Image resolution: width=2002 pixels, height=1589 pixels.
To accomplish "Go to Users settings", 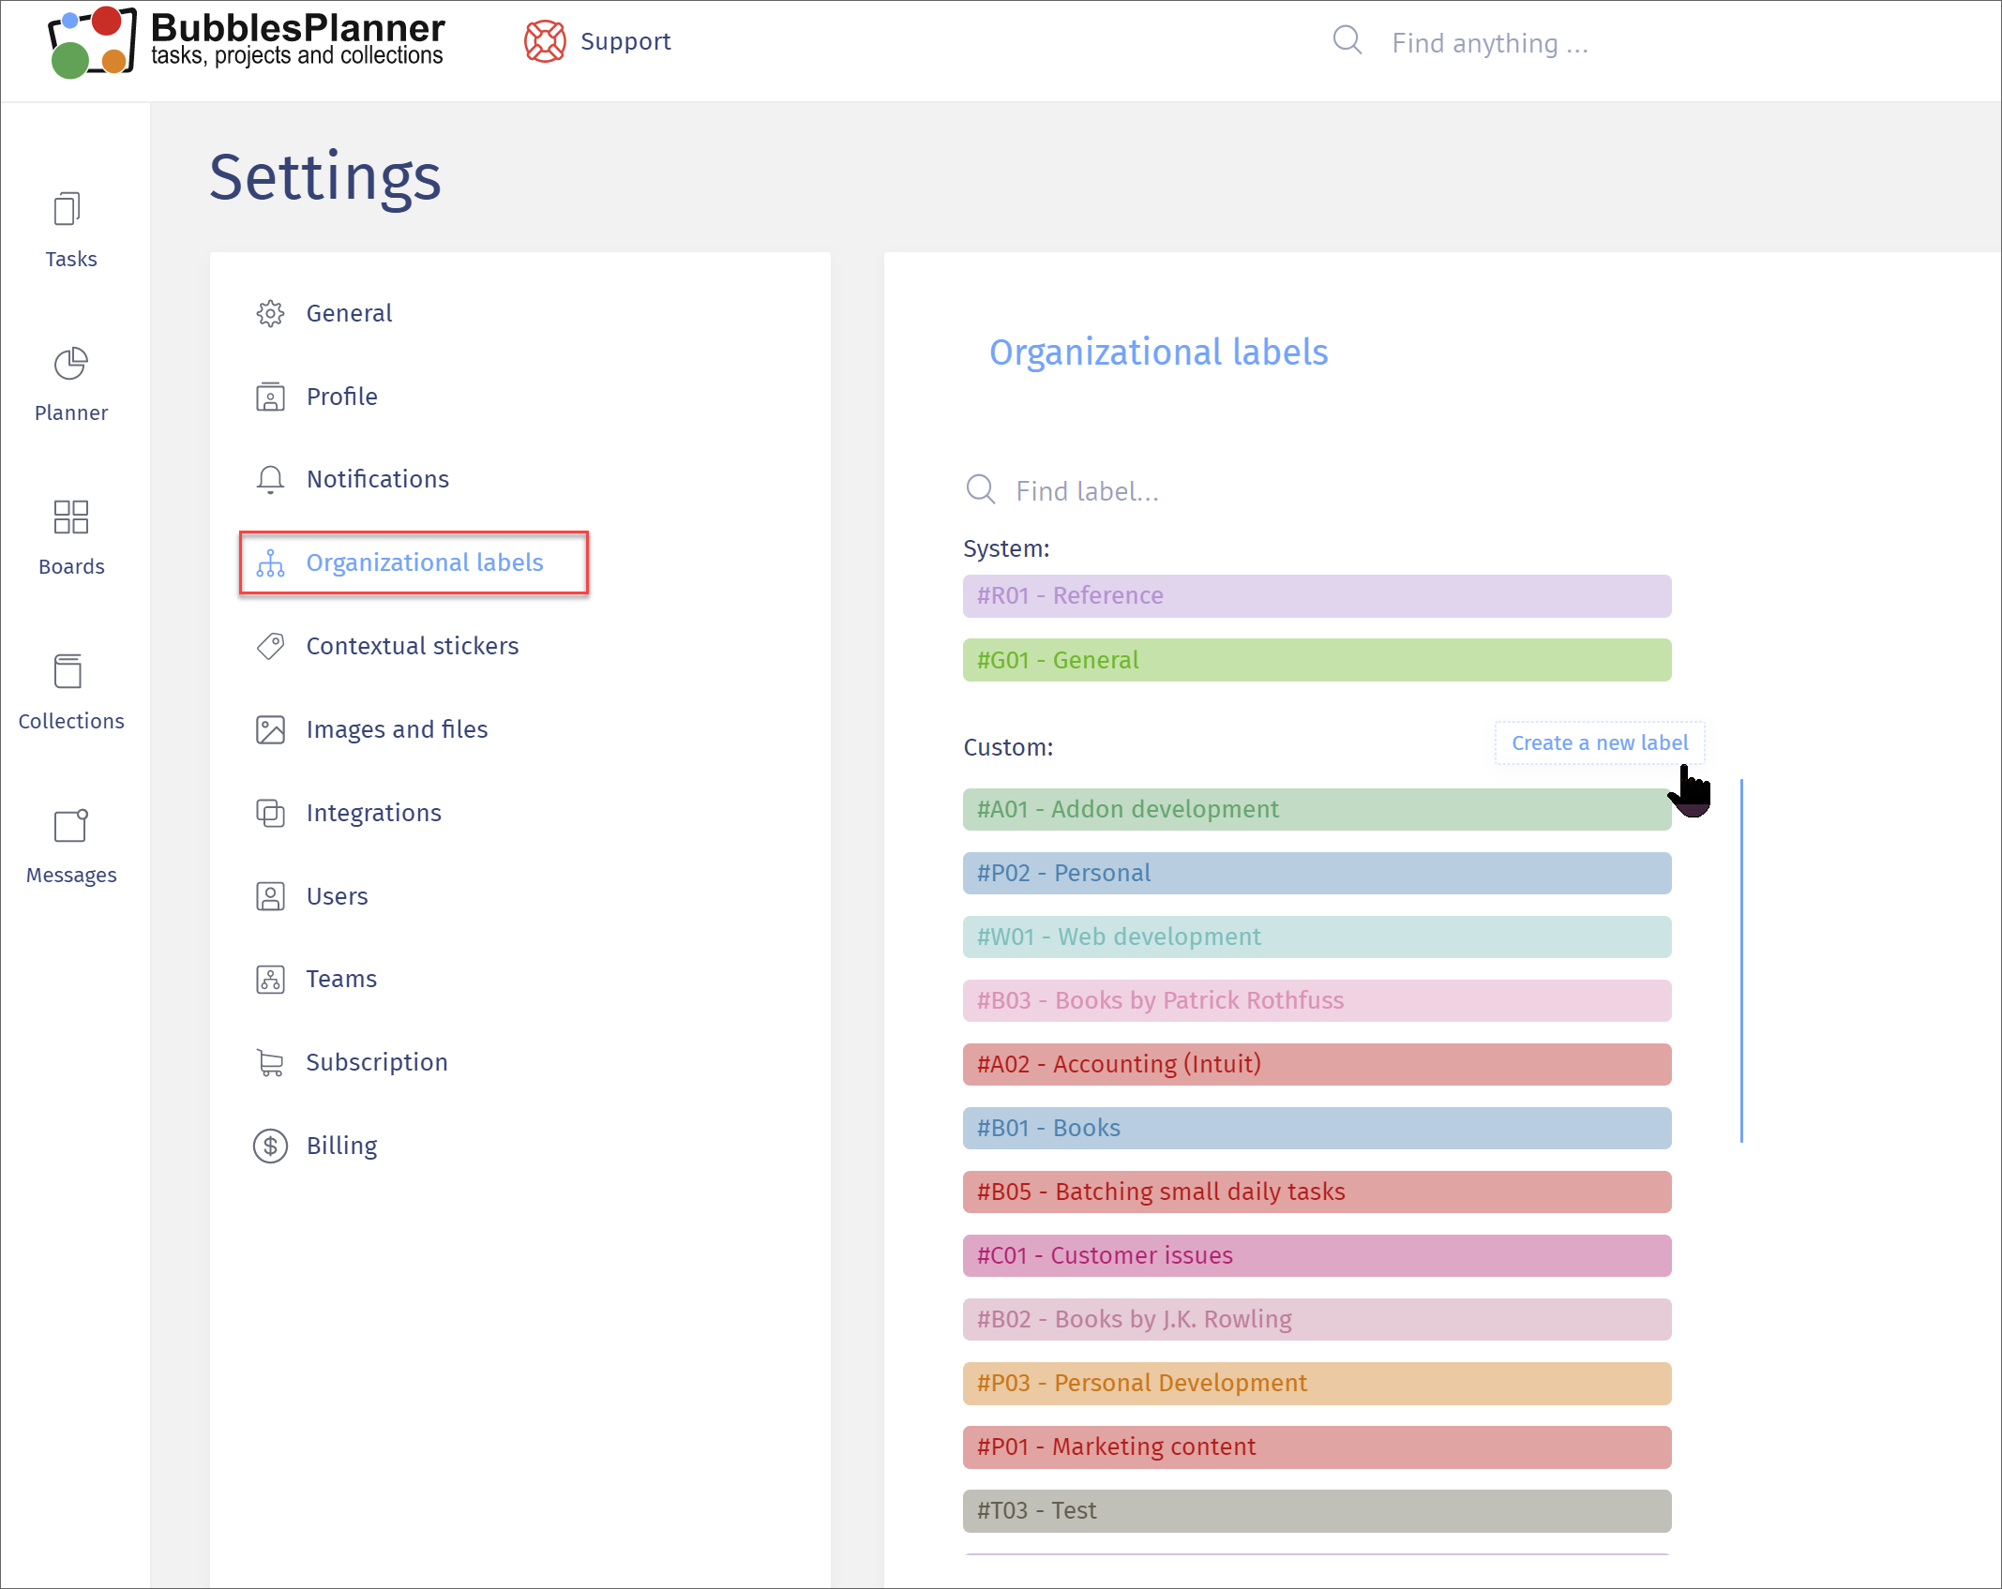I will coord(338,896).
